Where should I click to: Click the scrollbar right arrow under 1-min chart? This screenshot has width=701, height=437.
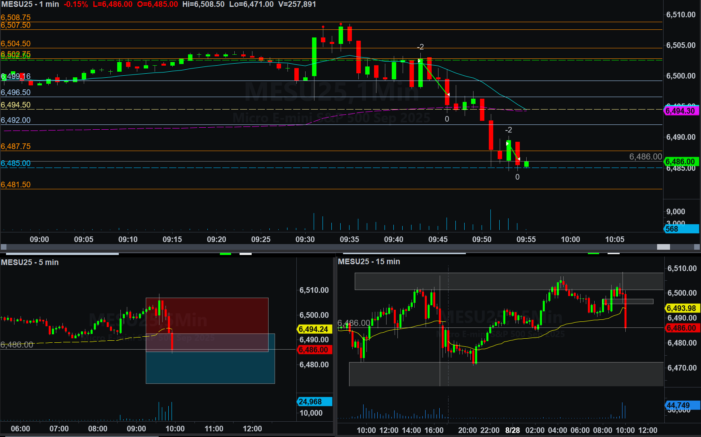(x=697, y=247)
